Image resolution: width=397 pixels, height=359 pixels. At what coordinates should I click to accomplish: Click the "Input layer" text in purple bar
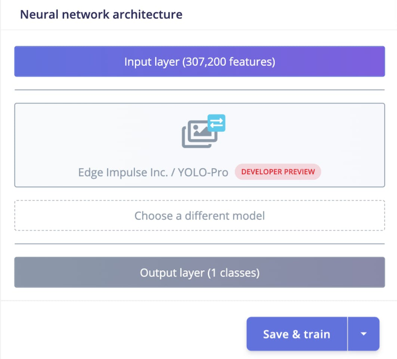click(x=151, y=62)
